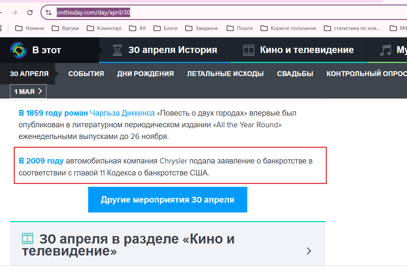Viewport: 407px width, 276px height.
Task: Click the film strip icon in top navigation
Action: [x=249, y=50]
